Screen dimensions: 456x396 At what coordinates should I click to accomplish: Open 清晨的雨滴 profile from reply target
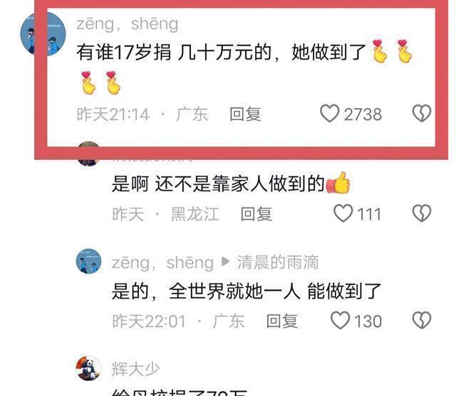[x=278, y=262]
